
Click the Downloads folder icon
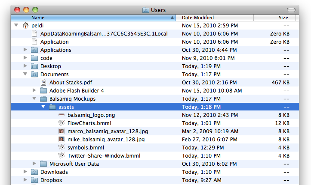pyautogui.click(x=34, y=172)
